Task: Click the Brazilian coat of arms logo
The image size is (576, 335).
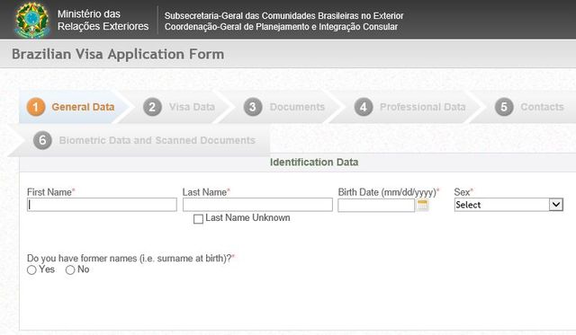Action: click(32, 20)
